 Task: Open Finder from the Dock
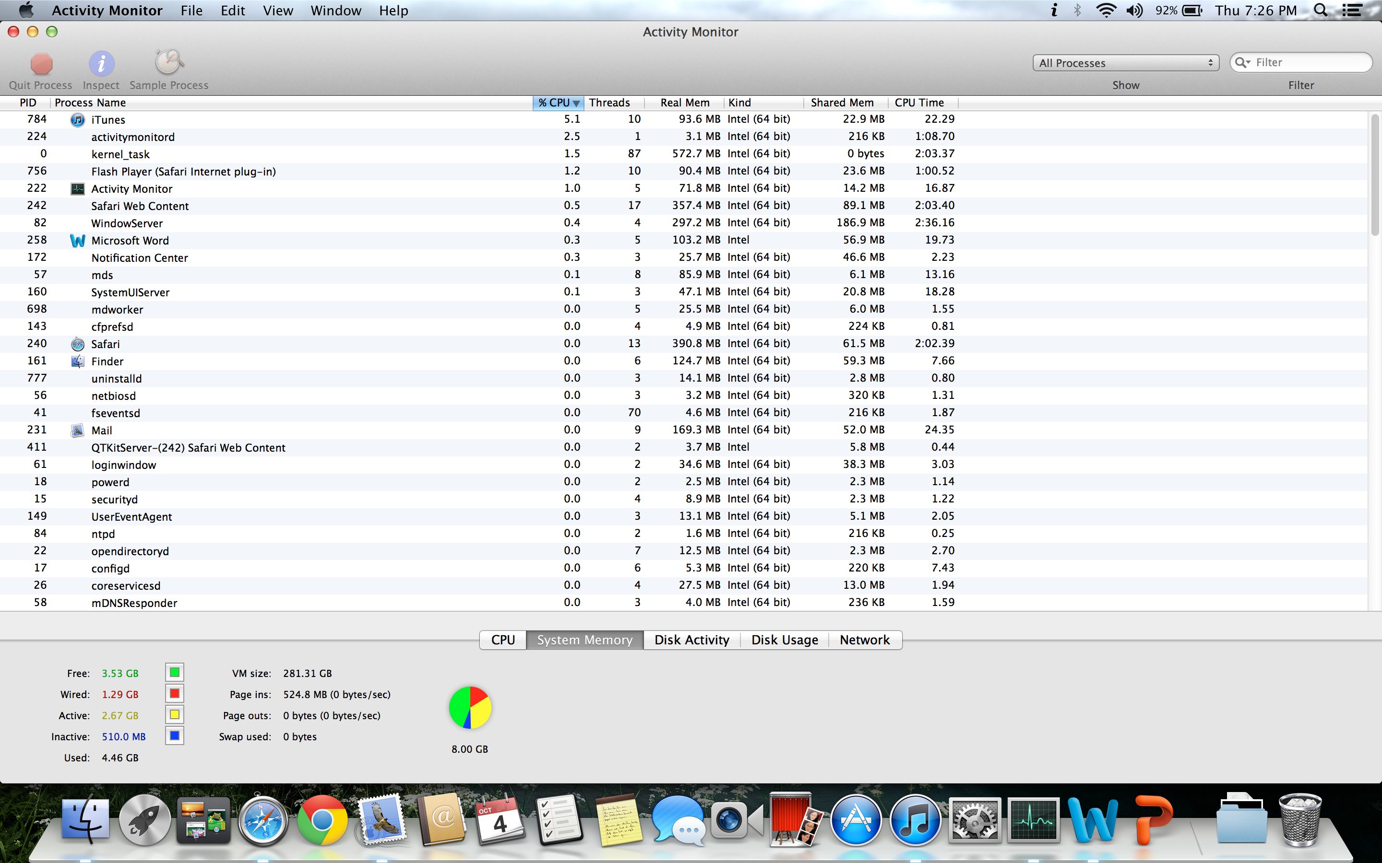(x=85, y=821)
